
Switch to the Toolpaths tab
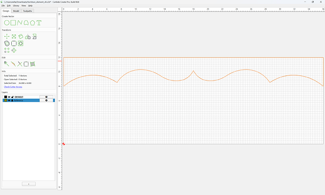click(28, 11)
